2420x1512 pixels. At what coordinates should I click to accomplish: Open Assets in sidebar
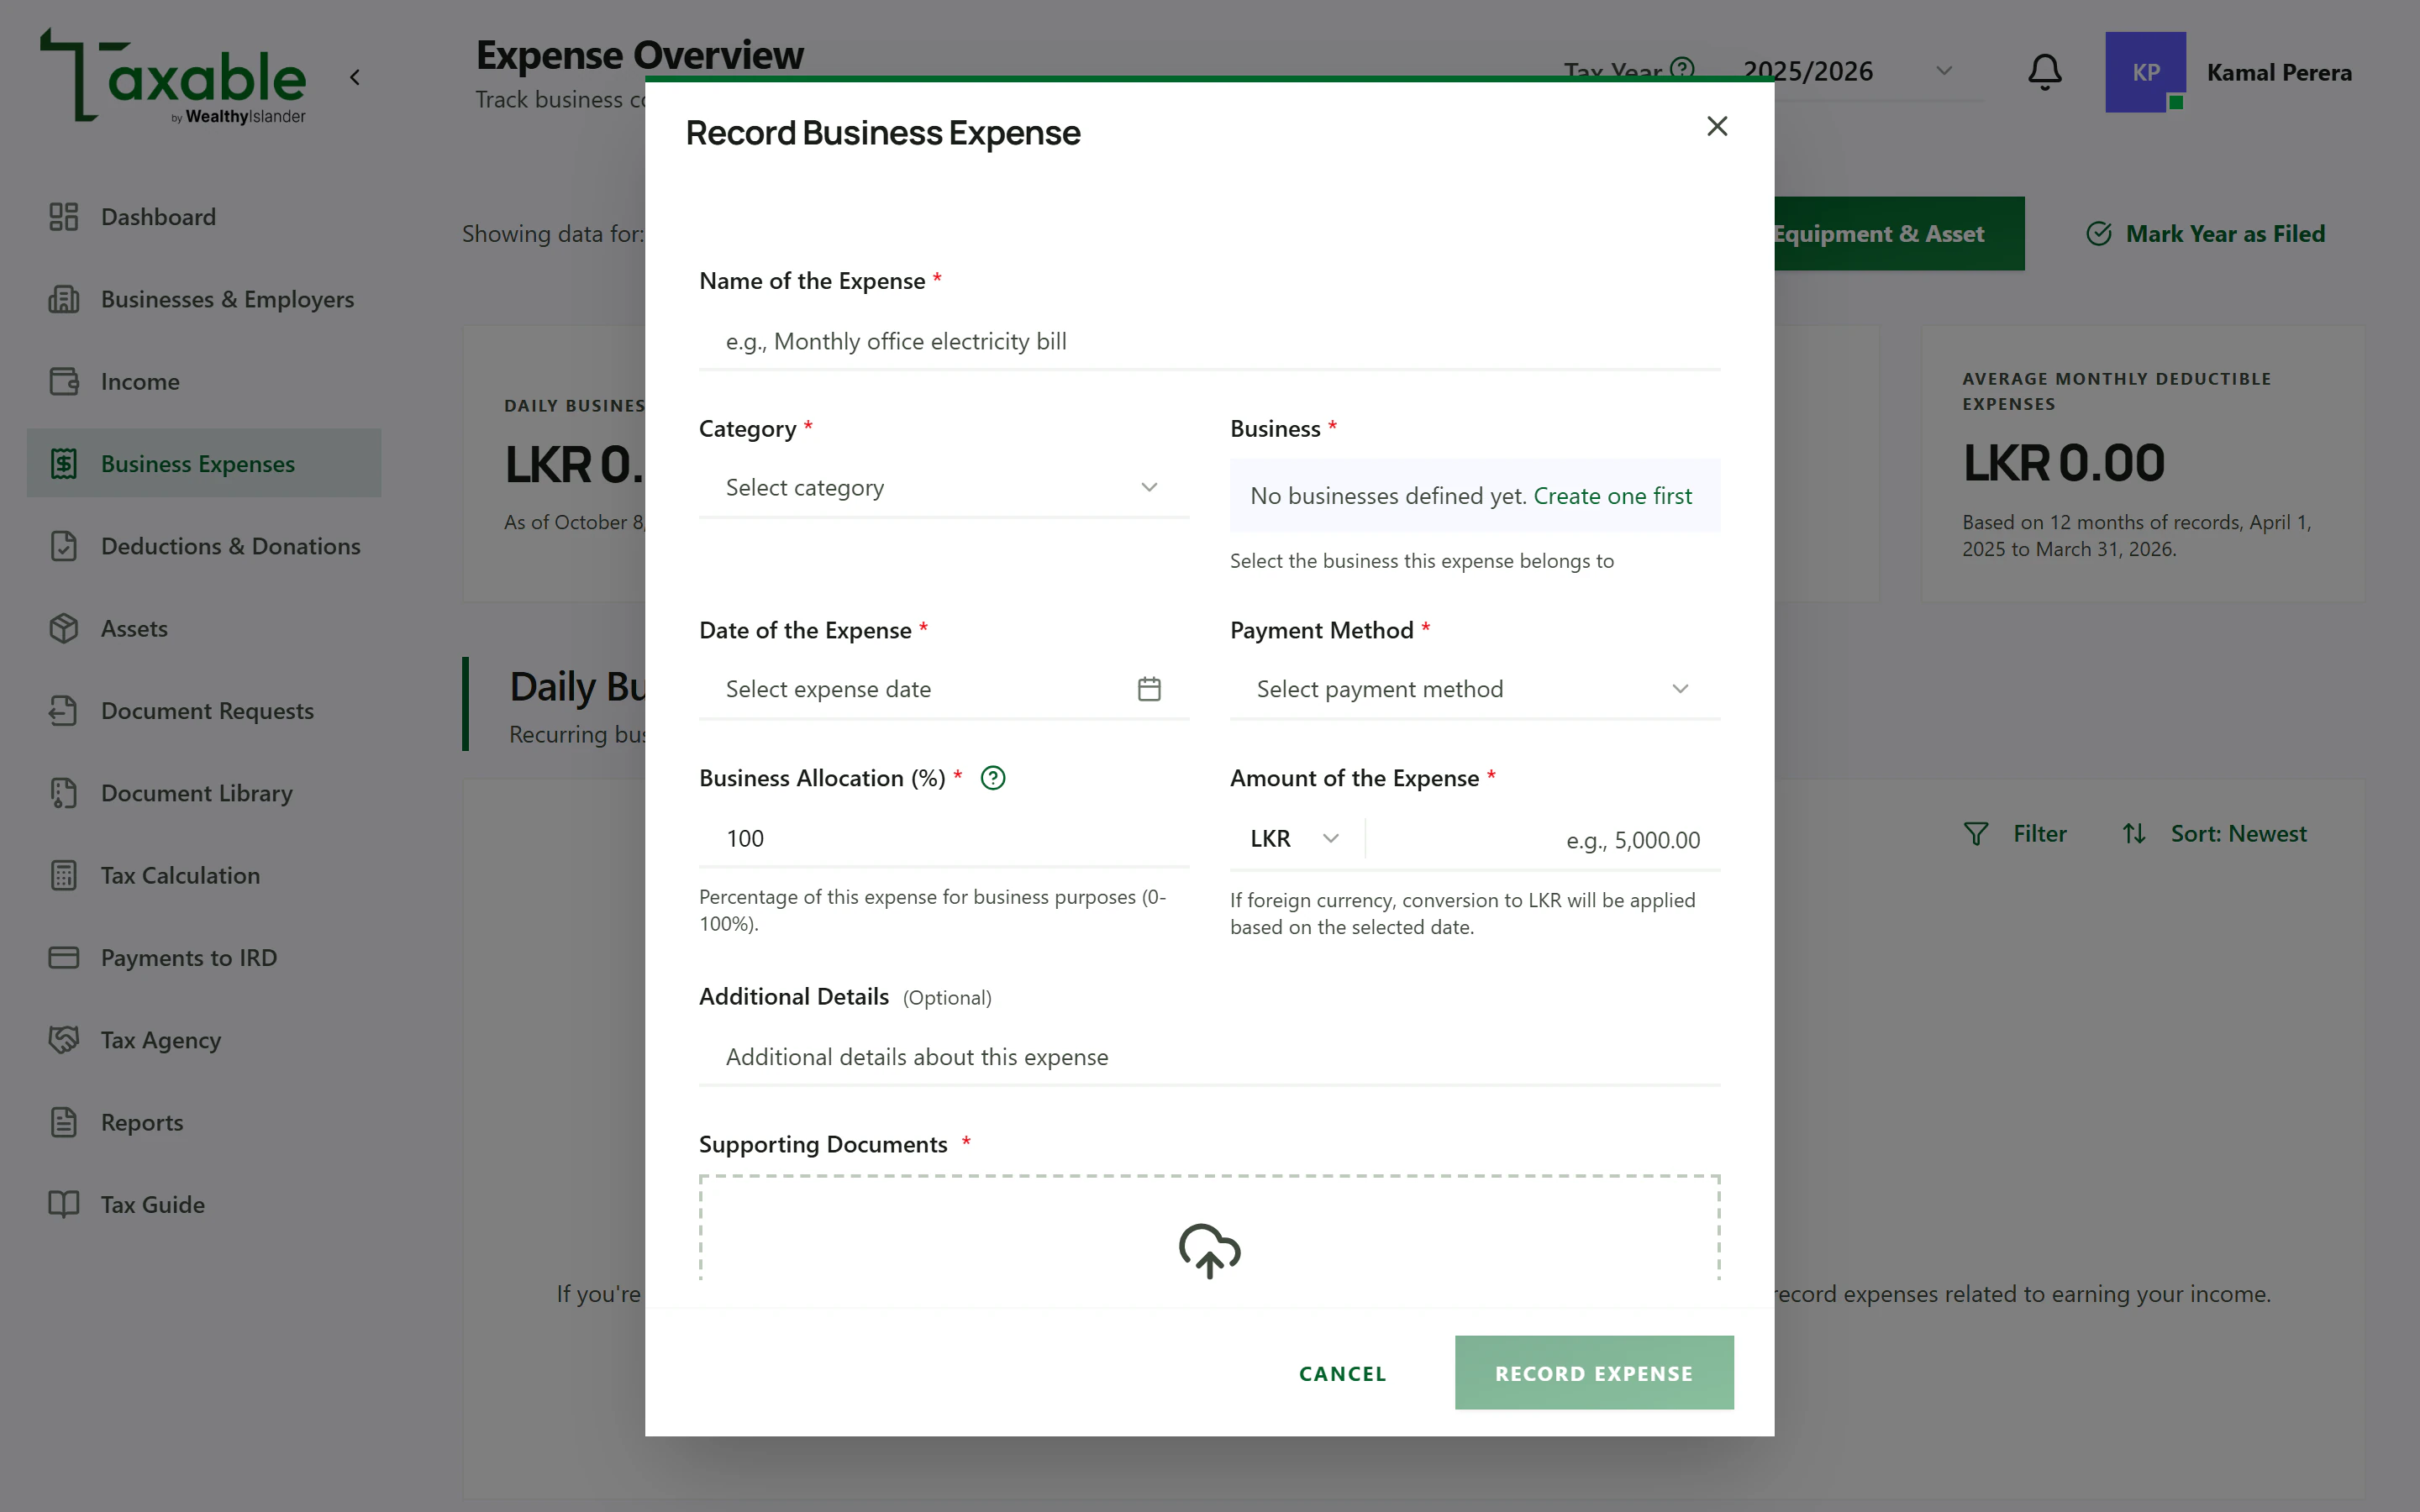(204, 628)
